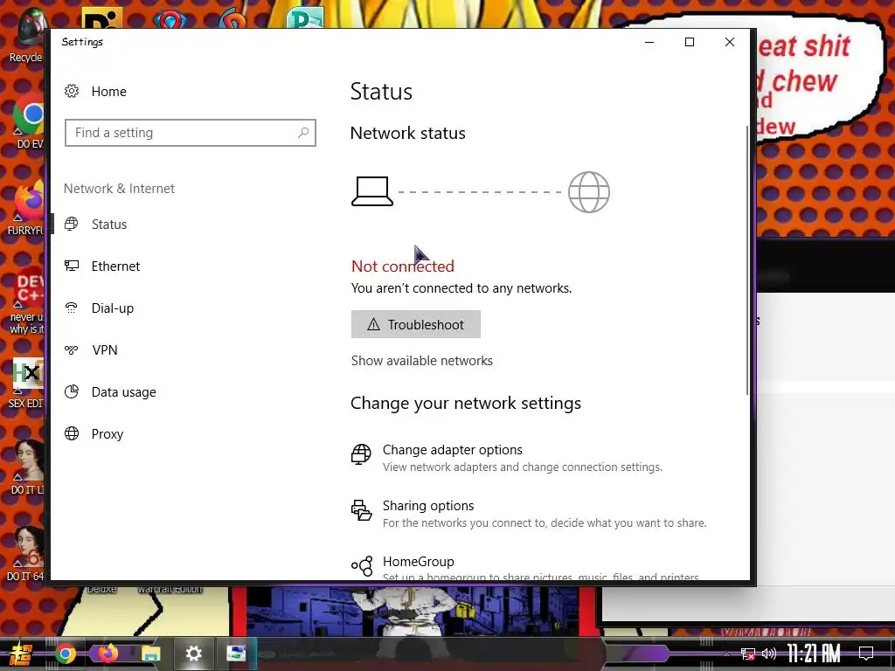This screenshot has width=895, height=671.
Task: Click "You aren't connected to any networks." text
Action: (461, 288)
